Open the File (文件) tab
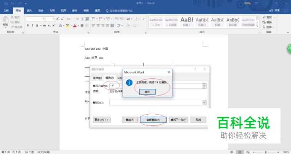Screen dimensions: 291x154 (x=6, y=10)
